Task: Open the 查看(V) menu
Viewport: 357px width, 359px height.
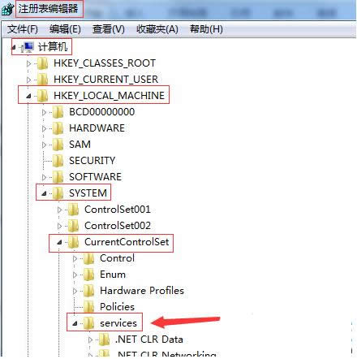Action: (109, 29)
